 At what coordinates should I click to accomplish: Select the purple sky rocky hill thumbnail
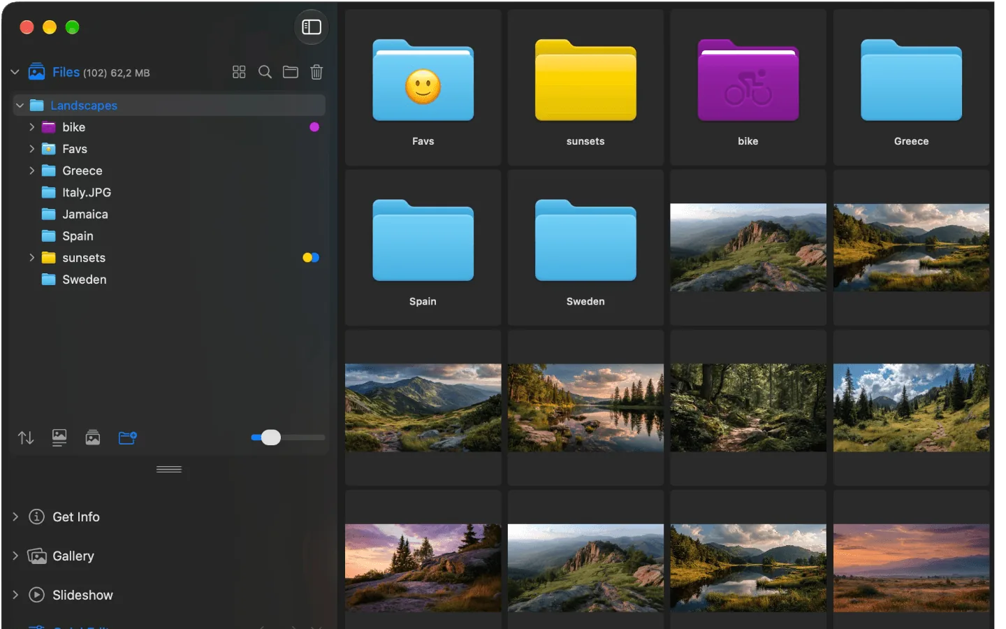pyautogui.click(x=423, y=567)
